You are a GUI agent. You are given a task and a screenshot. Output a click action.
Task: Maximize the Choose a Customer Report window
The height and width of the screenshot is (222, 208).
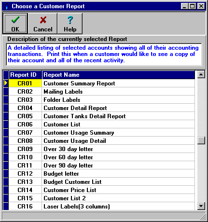point(193,6)
